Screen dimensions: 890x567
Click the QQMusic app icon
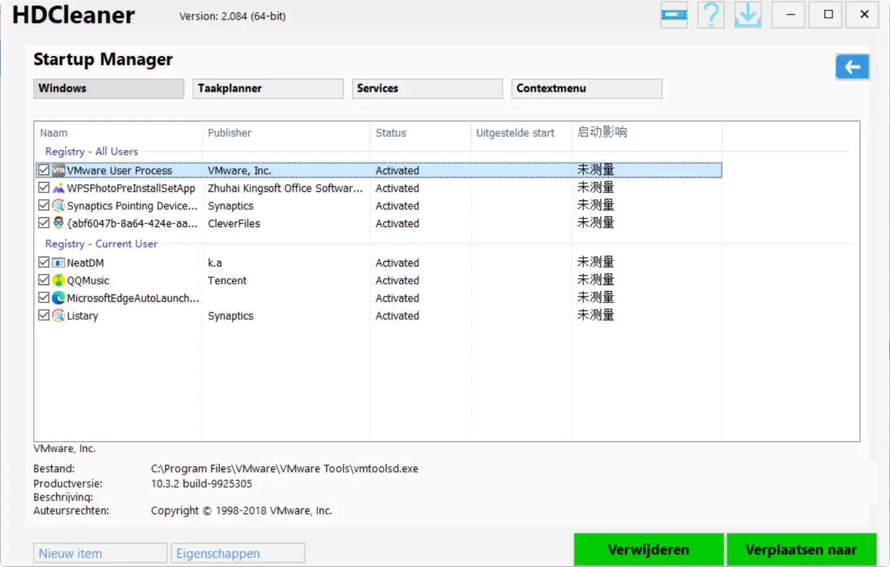tap(59, 280)
